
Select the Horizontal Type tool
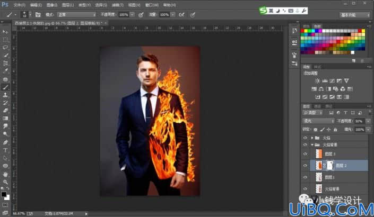point(5,150)
